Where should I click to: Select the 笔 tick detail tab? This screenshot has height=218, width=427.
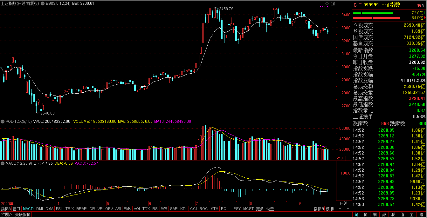pos(357,215)
